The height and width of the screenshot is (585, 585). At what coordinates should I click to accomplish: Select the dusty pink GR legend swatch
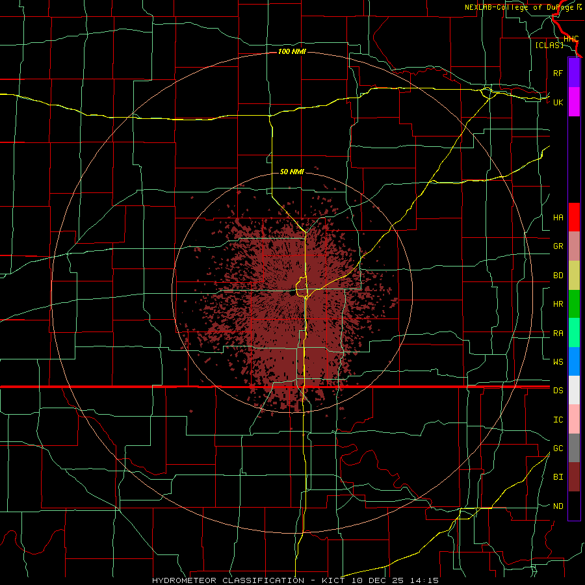(x=574, y=246)
